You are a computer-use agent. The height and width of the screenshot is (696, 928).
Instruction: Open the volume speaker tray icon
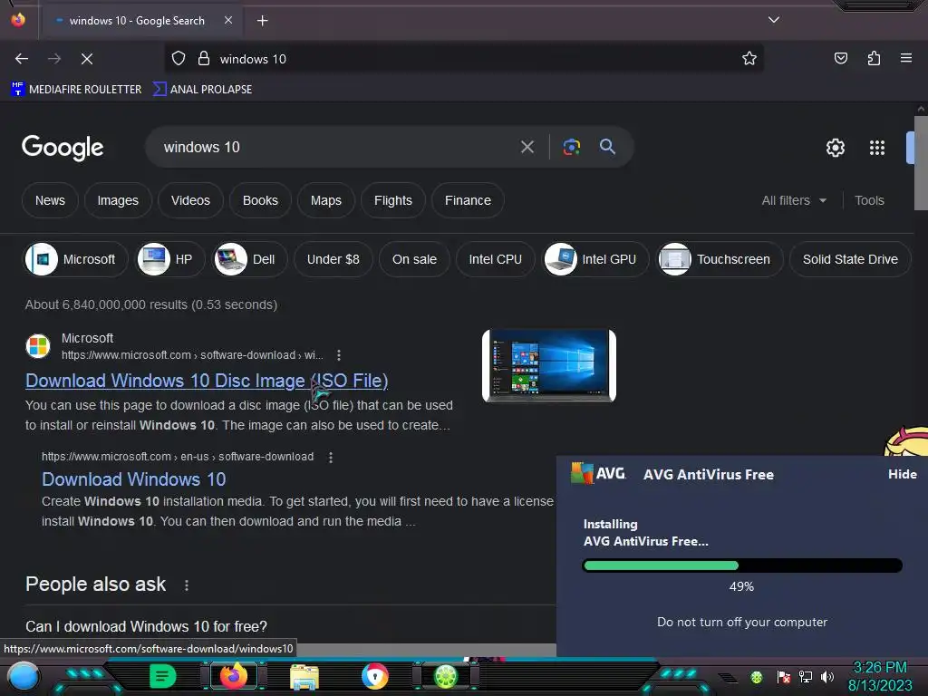click(x=827, y=676)
